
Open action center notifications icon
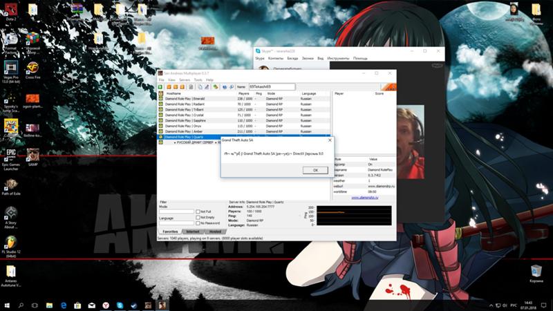pyautogui.click(x=543, y=305)
